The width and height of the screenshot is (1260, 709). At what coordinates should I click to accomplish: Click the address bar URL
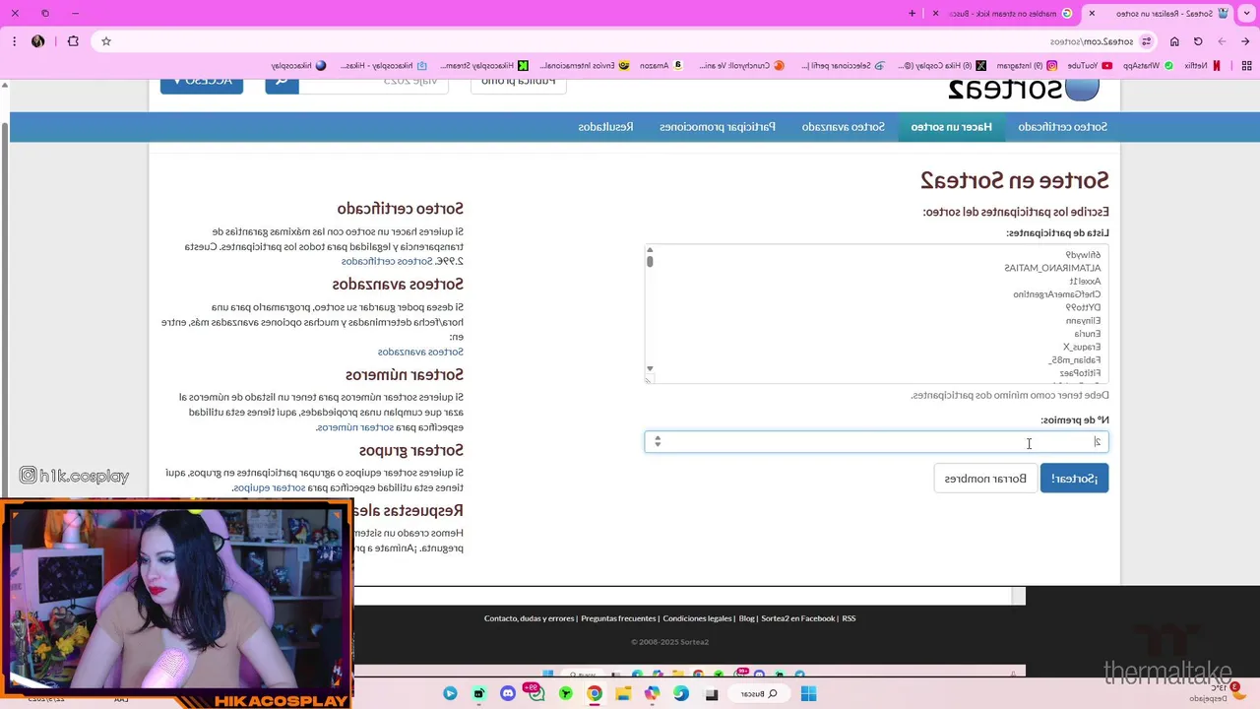[1091, 41]
